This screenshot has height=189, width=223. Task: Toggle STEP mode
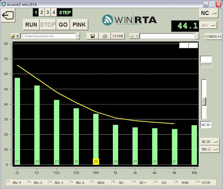pyautogui.click(x=65, y=13)
